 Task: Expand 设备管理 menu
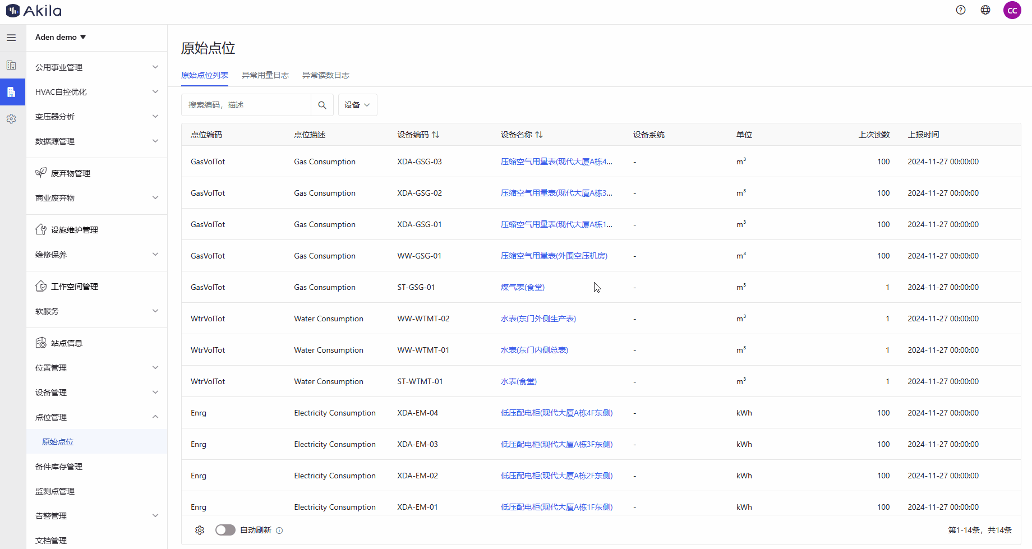tap(96, 393)
